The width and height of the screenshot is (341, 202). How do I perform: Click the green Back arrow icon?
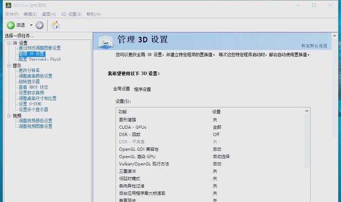tap(11, 25)
